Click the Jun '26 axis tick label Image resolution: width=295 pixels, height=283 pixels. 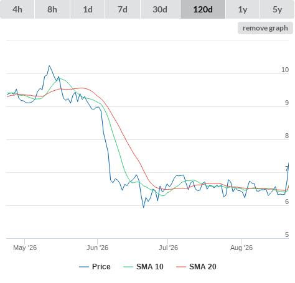tap(97, 248)
